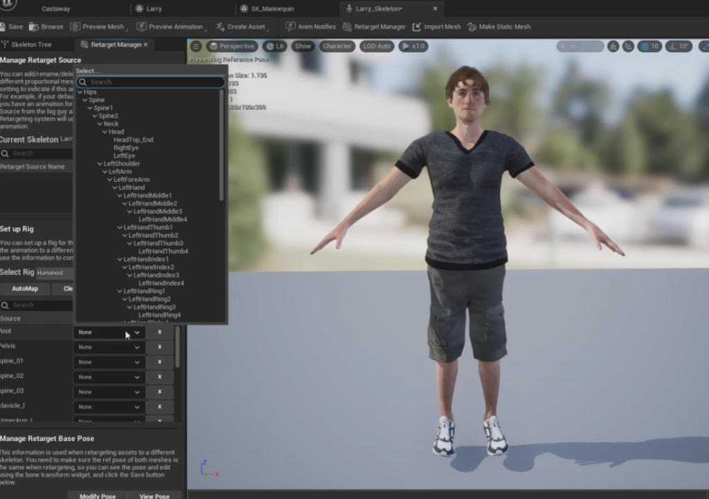This screenshot has width=709, height=499.
Task: Select the LeftHandMiddle4 bone
Action: click(163, 219)
